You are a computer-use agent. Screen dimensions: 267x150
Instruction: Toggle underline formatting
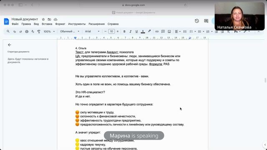(x=136, y=32)
